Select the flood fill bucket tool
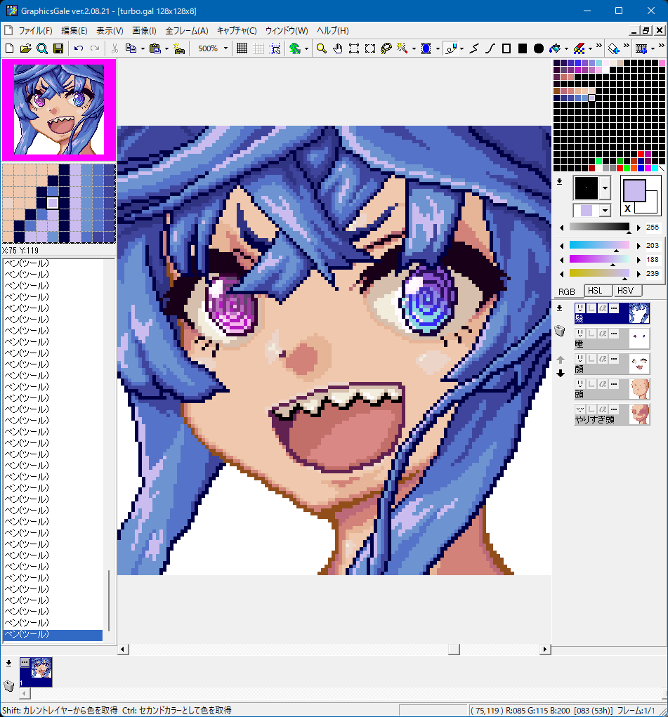 tap(556, 48)
